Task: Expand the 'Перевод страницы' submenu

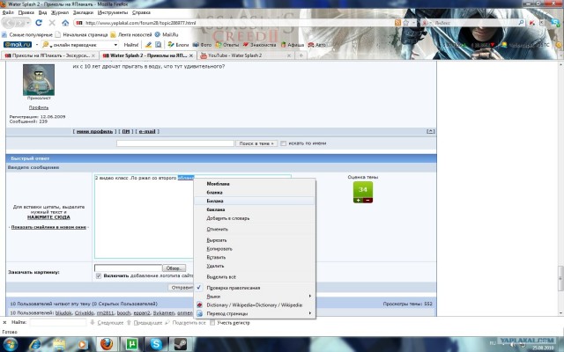Action: coord(255,313)
